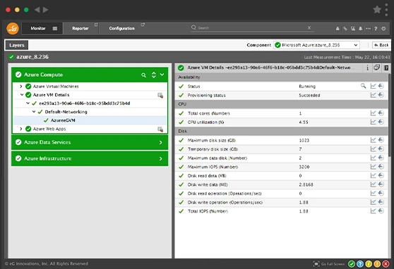The height and width of the screenshot is (269, 394).
Task: Clear the search with the X icon
Action: [x=309, y=28]
